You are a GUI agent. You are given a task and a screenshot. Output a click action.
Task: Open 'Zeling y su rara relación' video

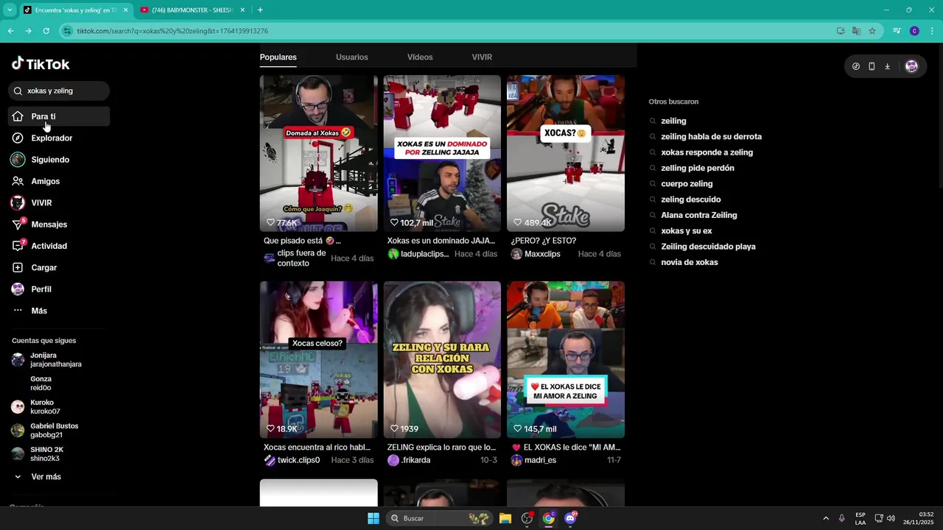pyautogui.click(x=442, y=359)
